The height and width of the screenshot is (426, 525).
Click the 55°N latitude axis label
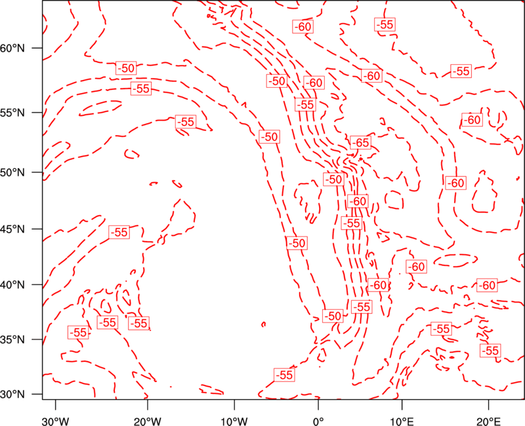coord(12,113)
